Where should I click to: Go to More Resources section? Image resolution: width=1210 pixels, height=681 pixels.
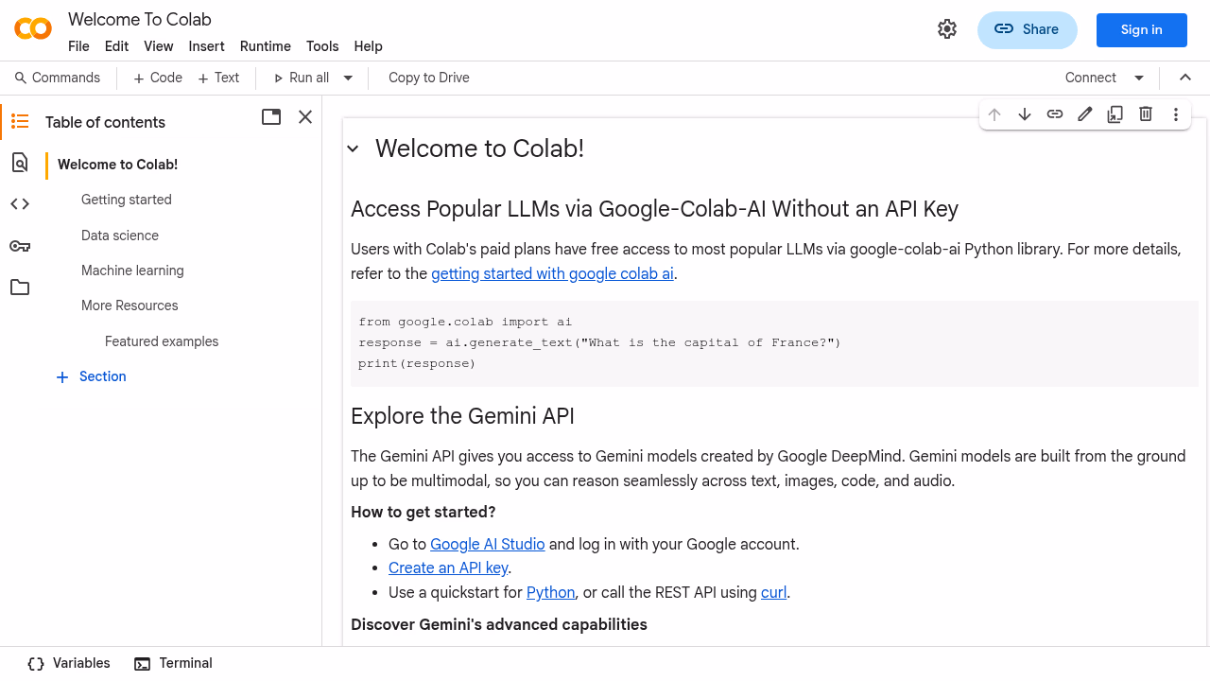click(x=130, y=306)
